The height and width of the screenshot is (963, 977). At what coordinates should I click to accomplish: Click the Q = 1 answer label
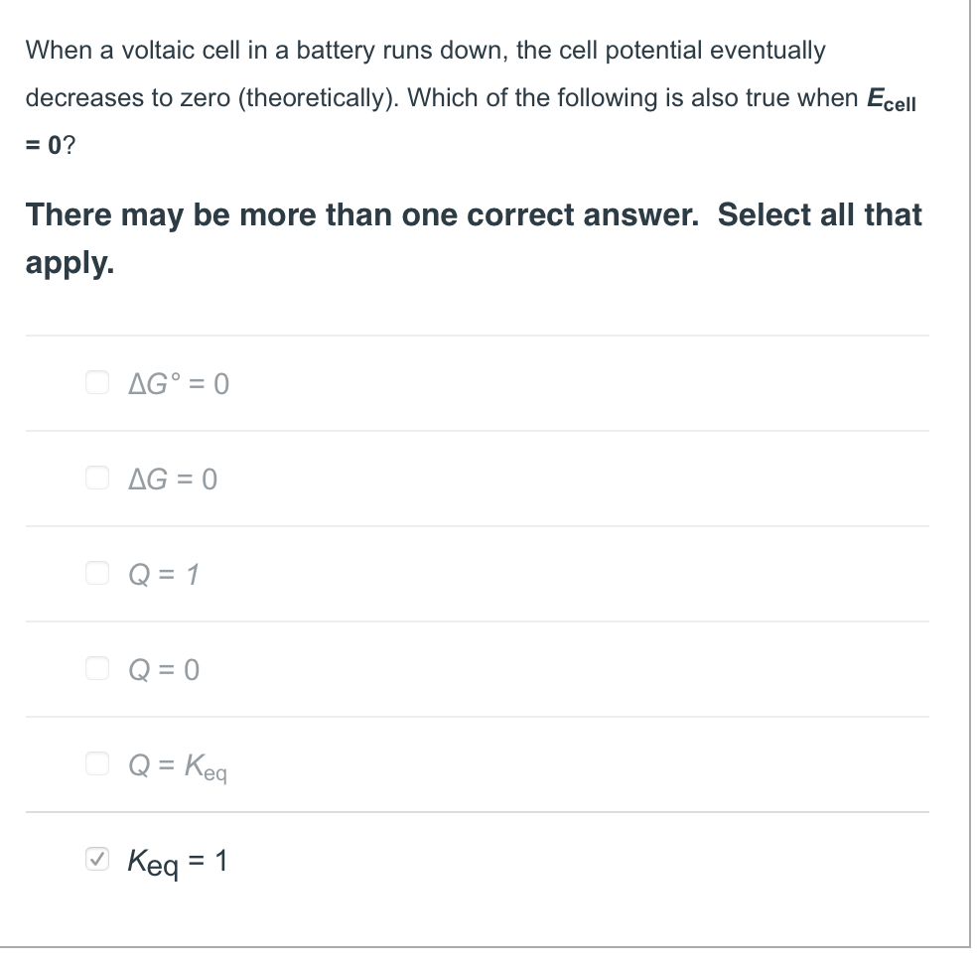162,573
